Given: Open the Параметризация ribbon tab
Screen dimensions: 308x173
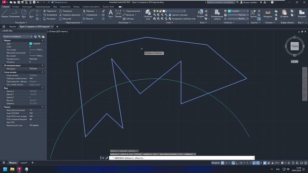Looking at the screenshot, I should click(43, 7).
